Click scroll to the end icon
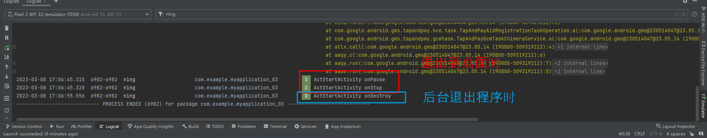 click(7, 57)
